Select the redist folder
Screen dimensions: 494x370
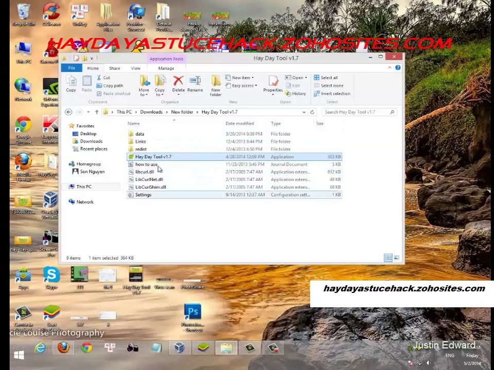[234, 149]
